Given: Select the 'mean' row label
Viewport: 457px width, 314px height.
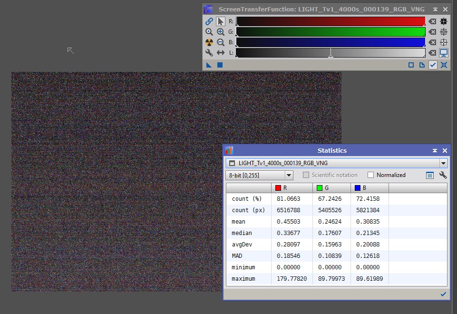Looking at the screenshot, I should 238,222.
